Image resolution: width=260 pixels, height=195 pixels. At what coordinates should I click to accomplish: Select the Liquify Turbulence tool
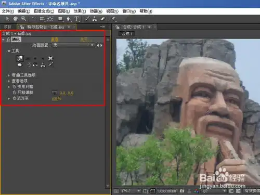pyautogui.click(x=28, y=59)
